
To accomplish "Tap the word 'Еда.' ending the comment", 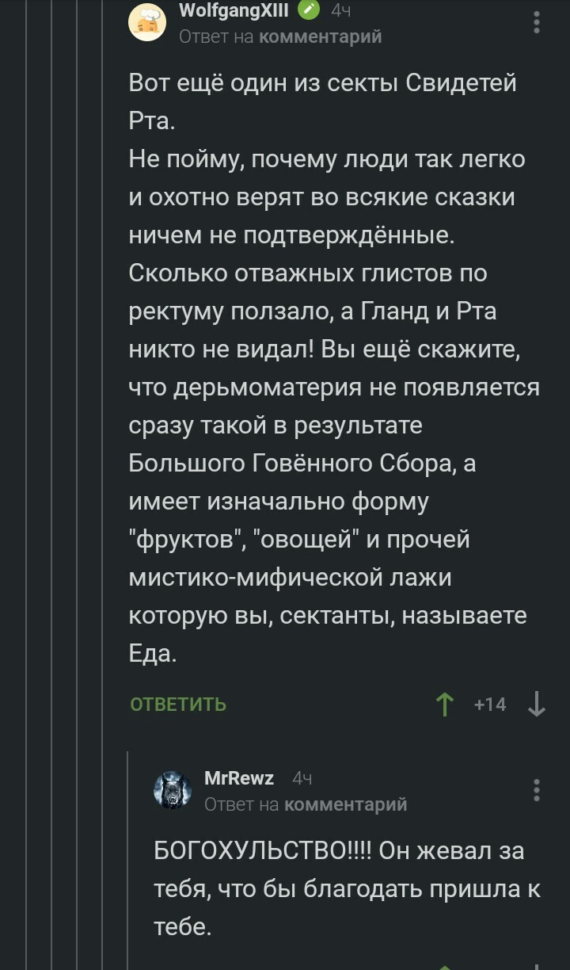I will point(154,654).
